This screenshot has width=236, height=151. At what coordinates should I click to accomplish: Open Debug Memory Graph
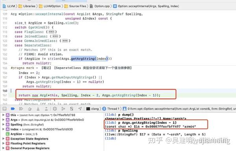(x=63, y=108)
